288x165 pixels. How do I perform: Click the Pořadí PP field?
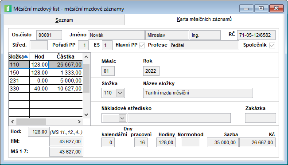[x=83, y=45]
